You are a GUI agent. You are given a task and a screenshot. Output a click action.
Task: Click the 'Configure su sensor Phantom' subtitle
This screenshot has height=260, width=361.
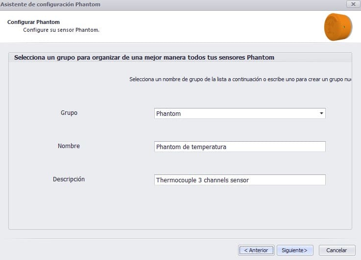point(61,30)
